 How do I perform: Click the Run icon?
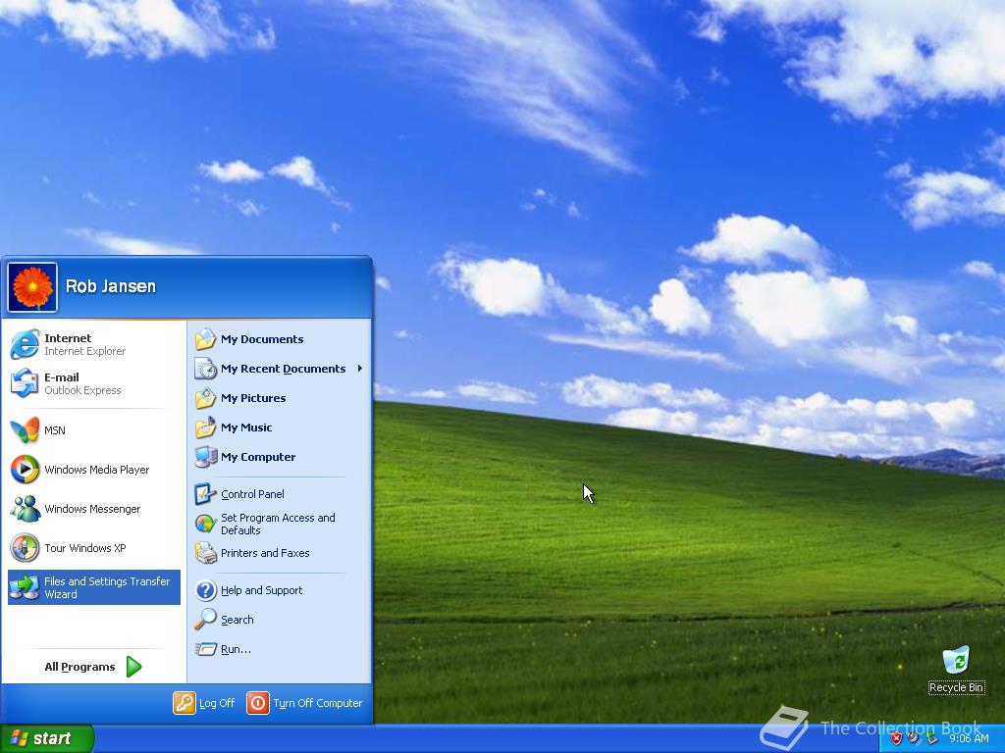click(206, 649)
